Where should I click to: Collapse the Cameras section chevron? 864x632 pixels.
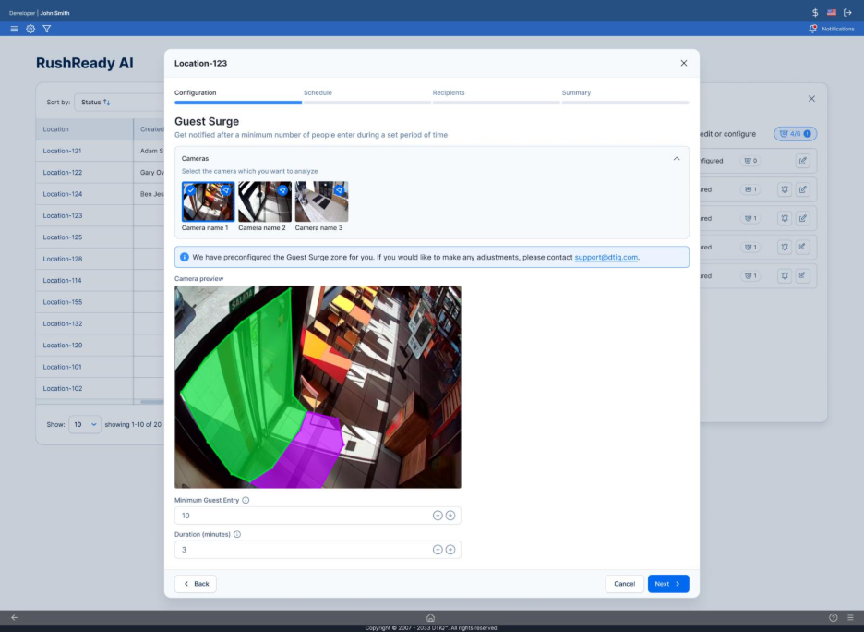[677, 159]
